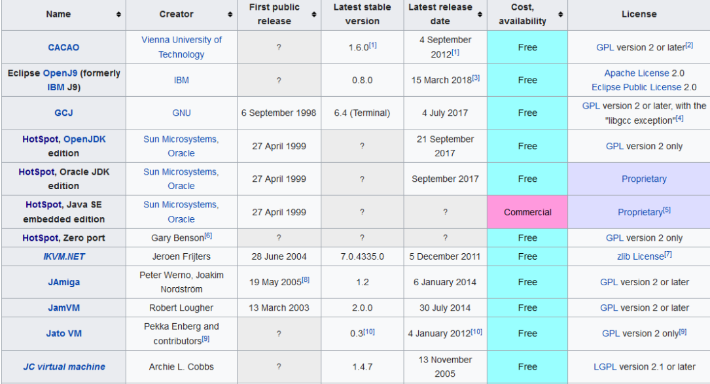Open GPL link in JAmiga row
Image resolution: width=710 pixels, height=384 pixels.
609,282
